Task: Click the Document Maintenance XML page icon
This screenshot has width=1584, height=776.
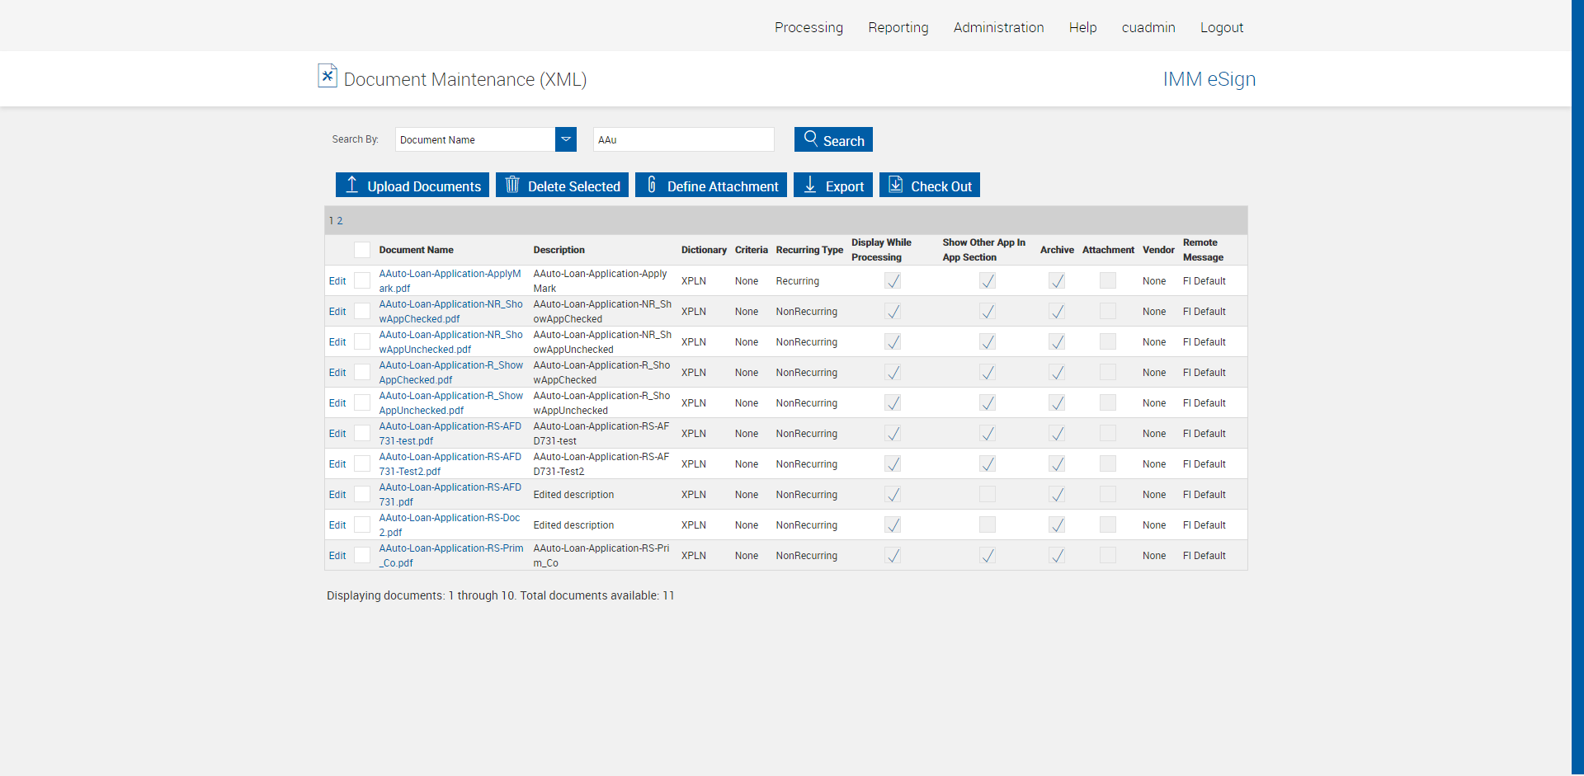Action: click(328, 76)
